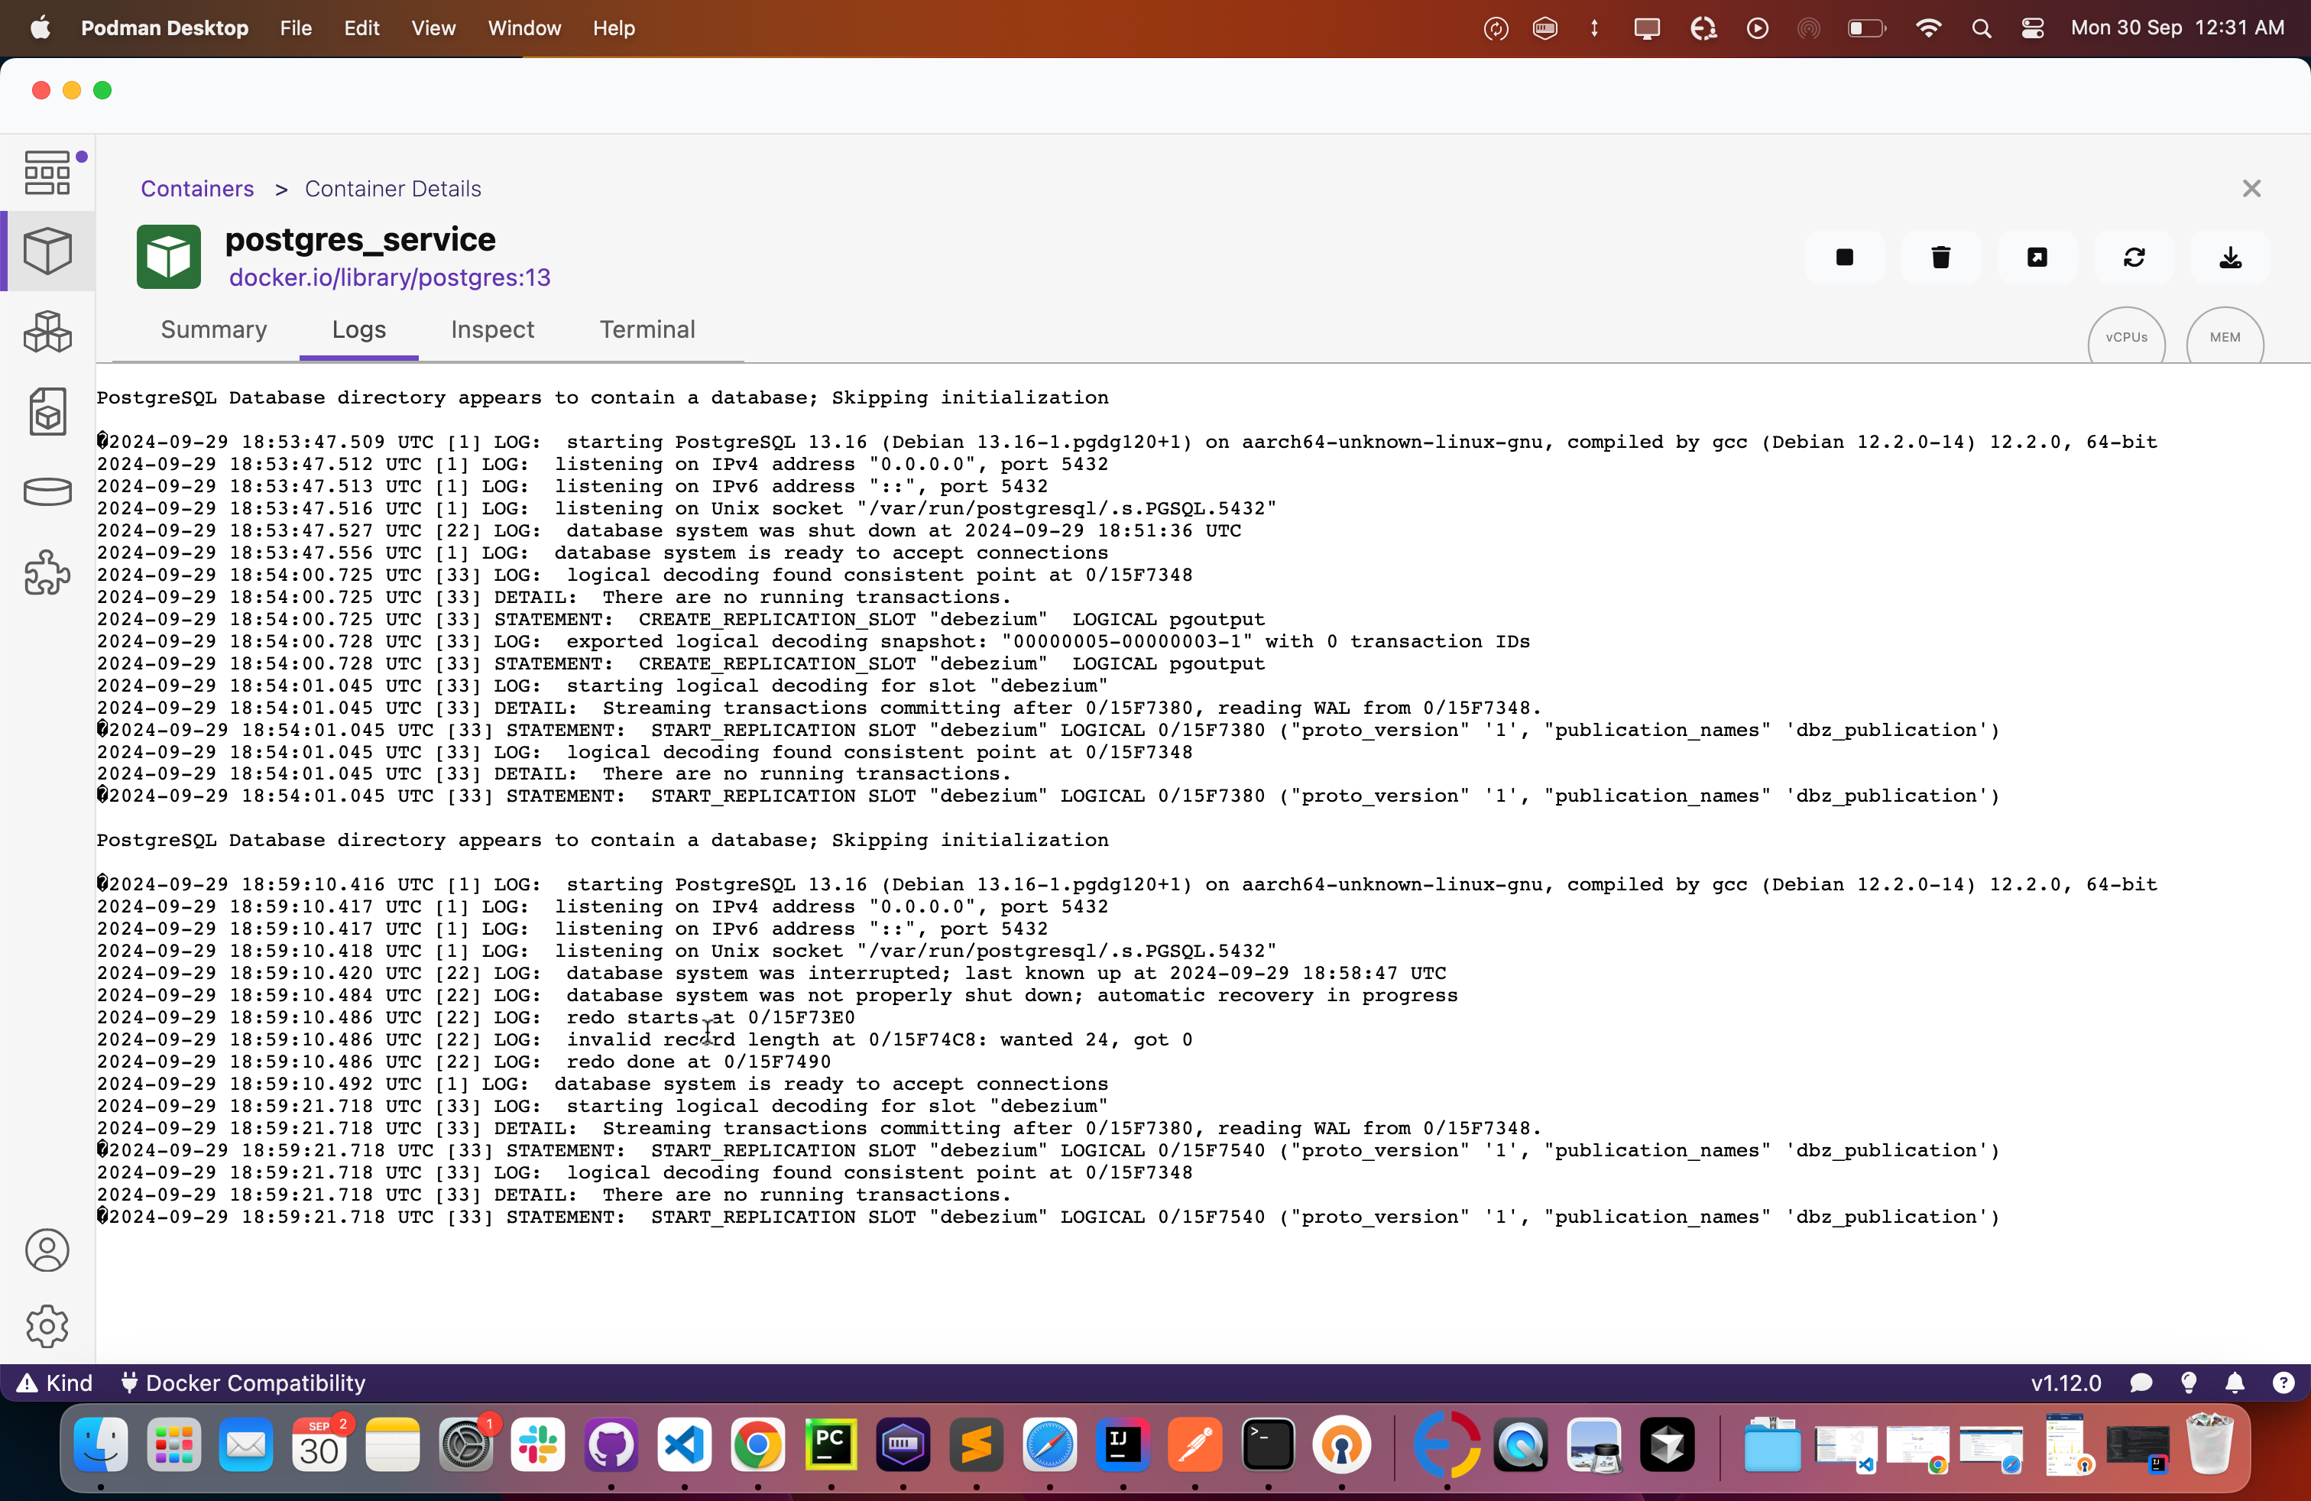The height and width of the screenshot is (1501, 2311).
Task: Open Calendar from the Dock
Action: click(319, 1446)
